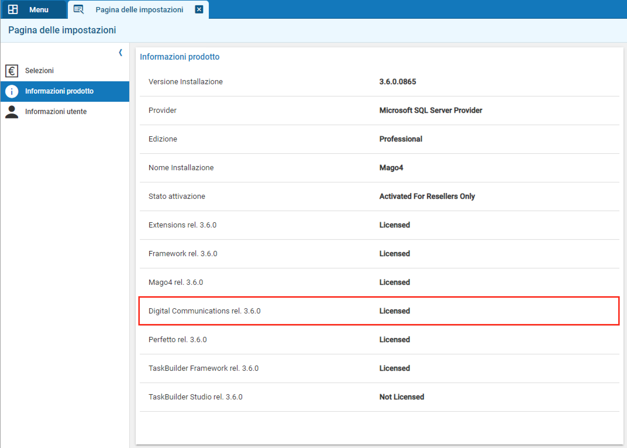The image size is (627, 448).
Task: Select the Pagina delle impostazioni tab
Action: click(138, 9)
